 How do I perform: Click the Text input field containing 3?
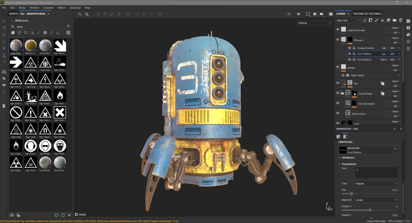376,172
